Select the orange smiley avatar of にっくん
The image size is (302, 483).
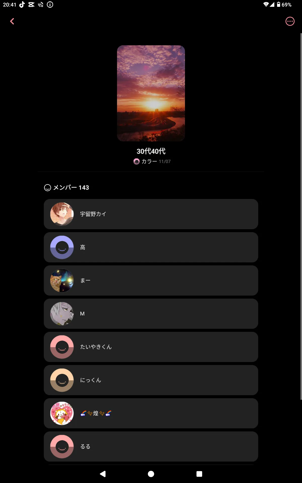click(62, 380)
